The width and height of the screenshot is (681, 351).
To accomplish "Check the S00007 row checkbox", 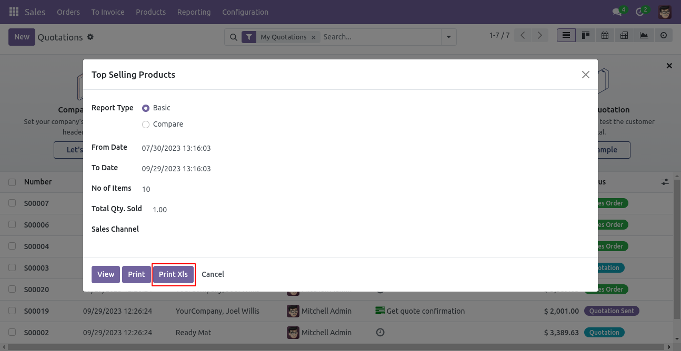I will pyautogui.click(x=12, y=203).
